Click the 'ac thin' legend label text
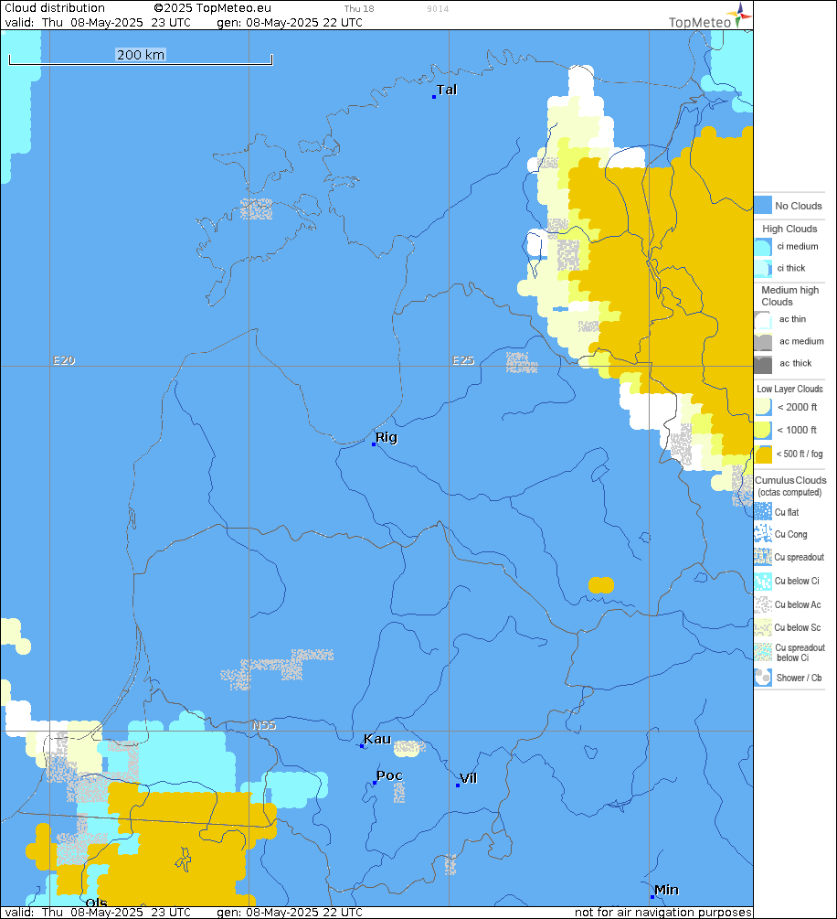 tap(792, 319)
